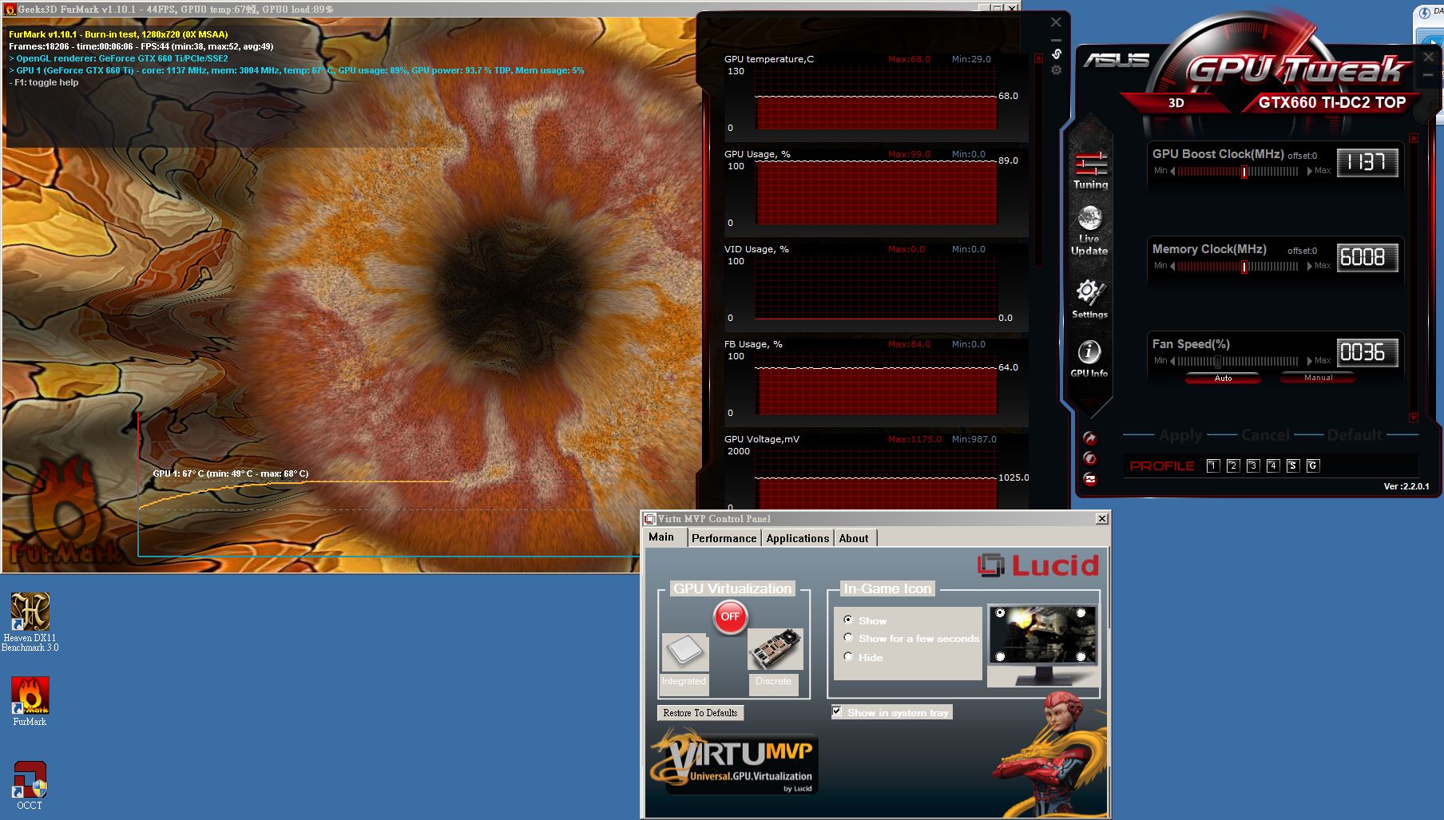This screenshot has height=820, width=1444.
Task: Select Hide radio option for In-Game Icon
Action: pyautogui.click(x=848, y=656)
